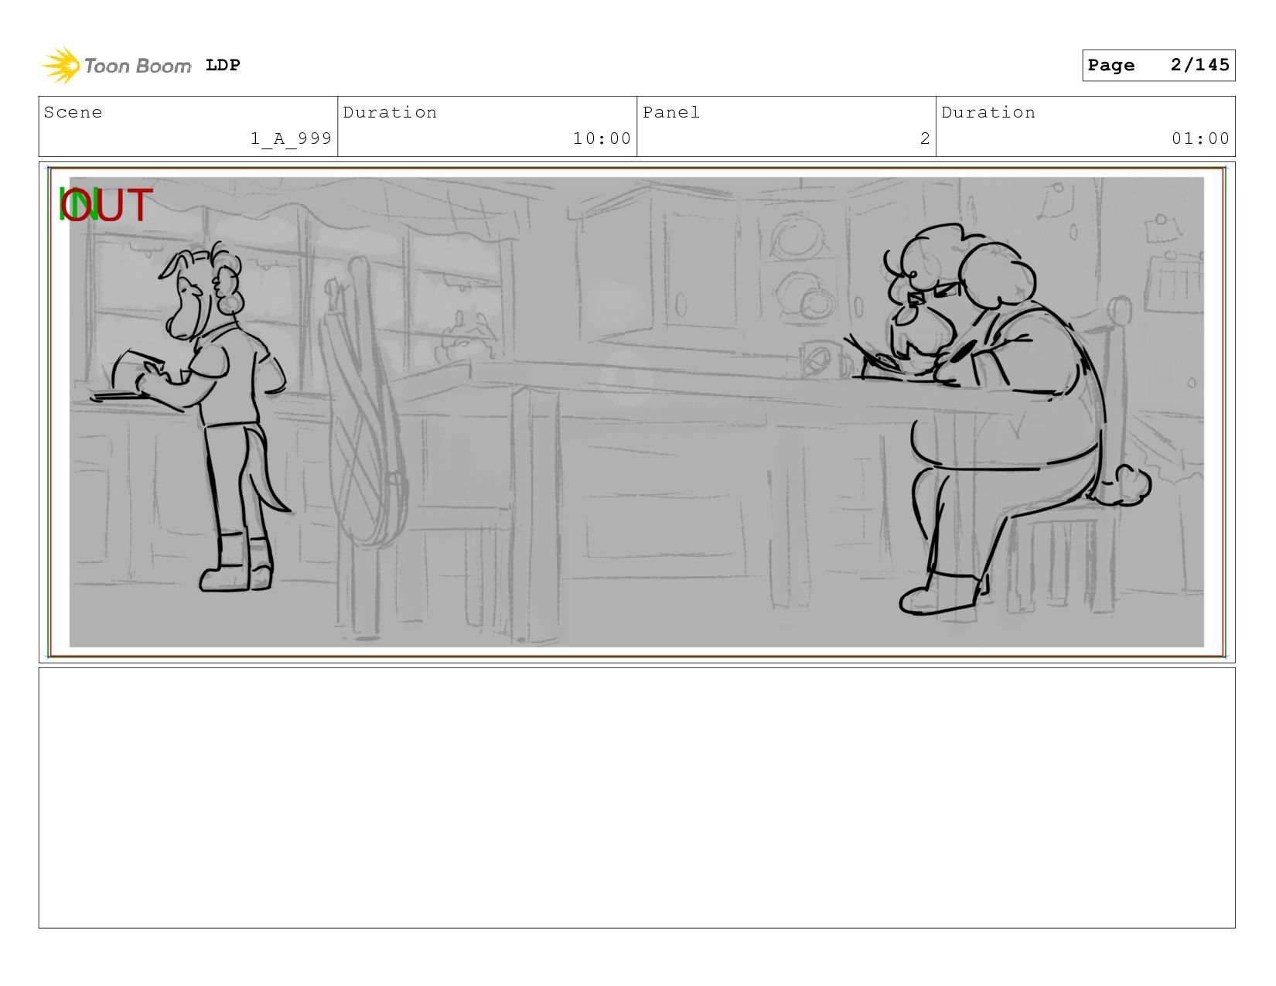Click the scene duration value 10:00
1276x986 pixels.
(x=602, y=138)
